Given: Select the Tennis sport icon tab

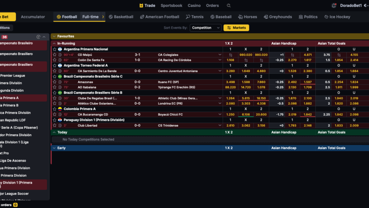Looking at the screenshot, I should pos(194,17).
